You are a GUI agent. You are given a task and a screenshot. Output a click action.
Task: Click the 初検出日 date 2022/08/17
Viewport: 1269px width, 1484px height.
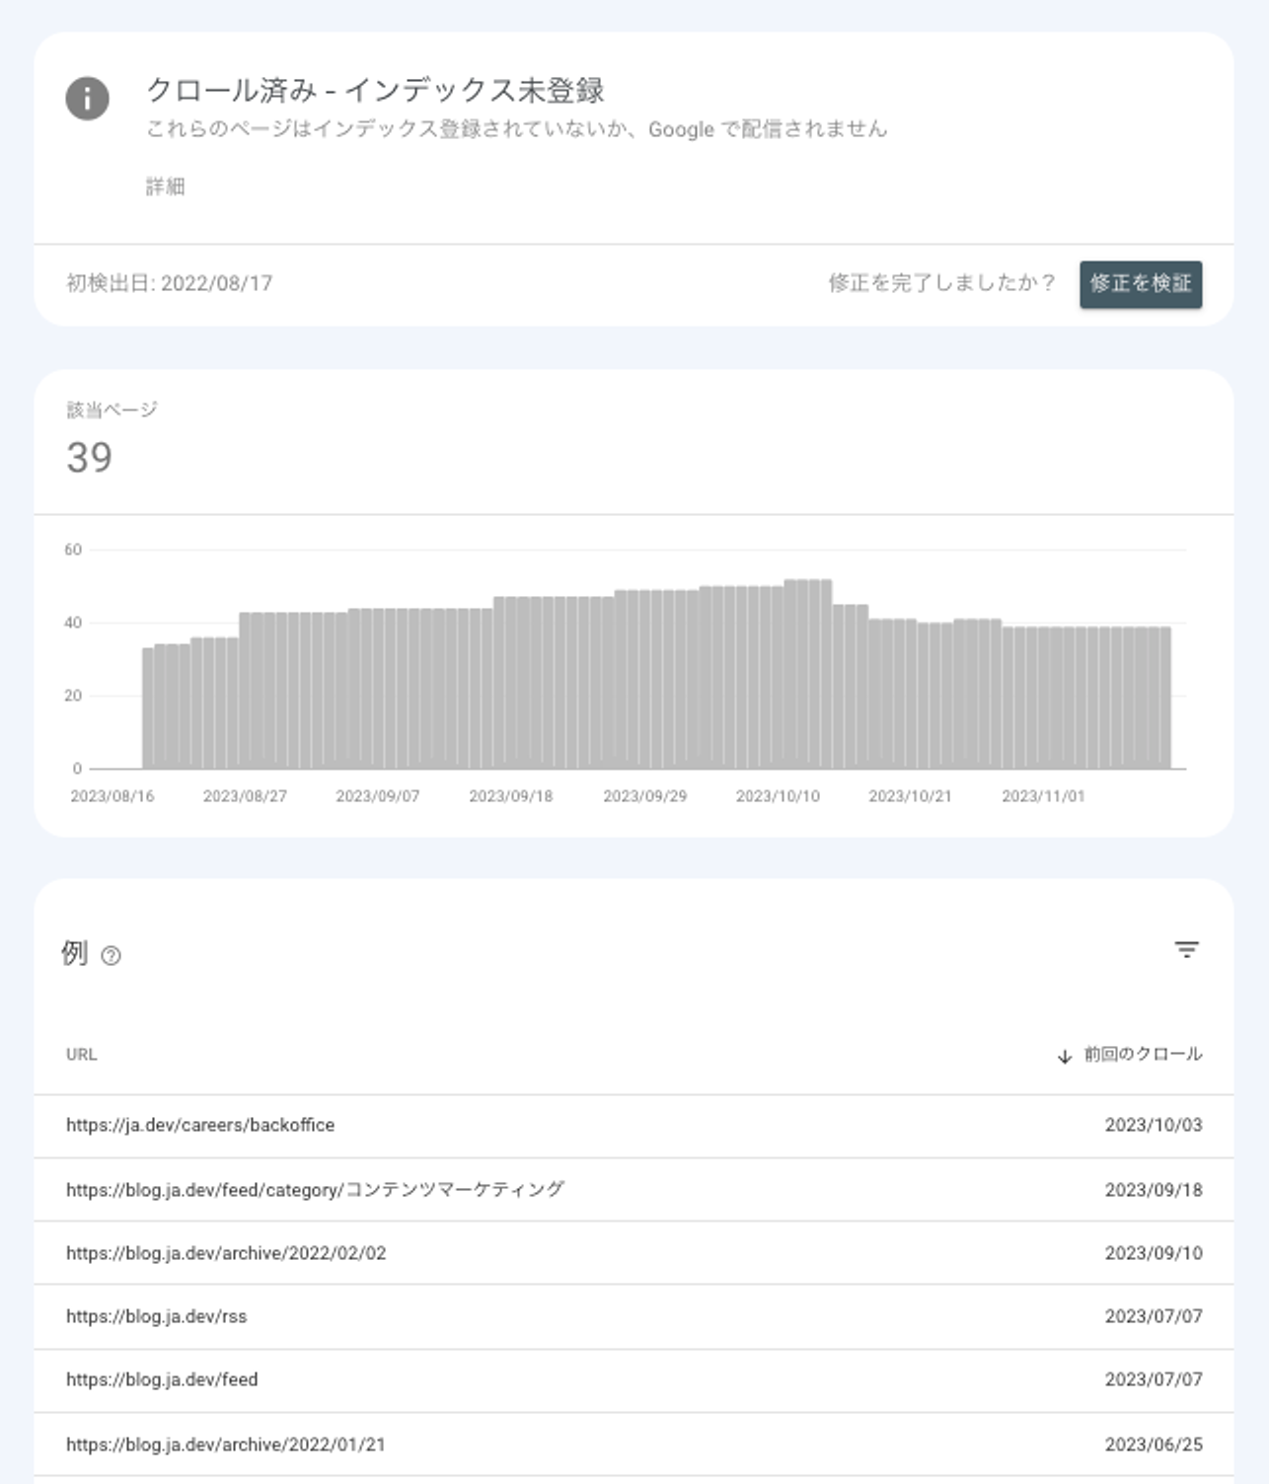[170, 282]
